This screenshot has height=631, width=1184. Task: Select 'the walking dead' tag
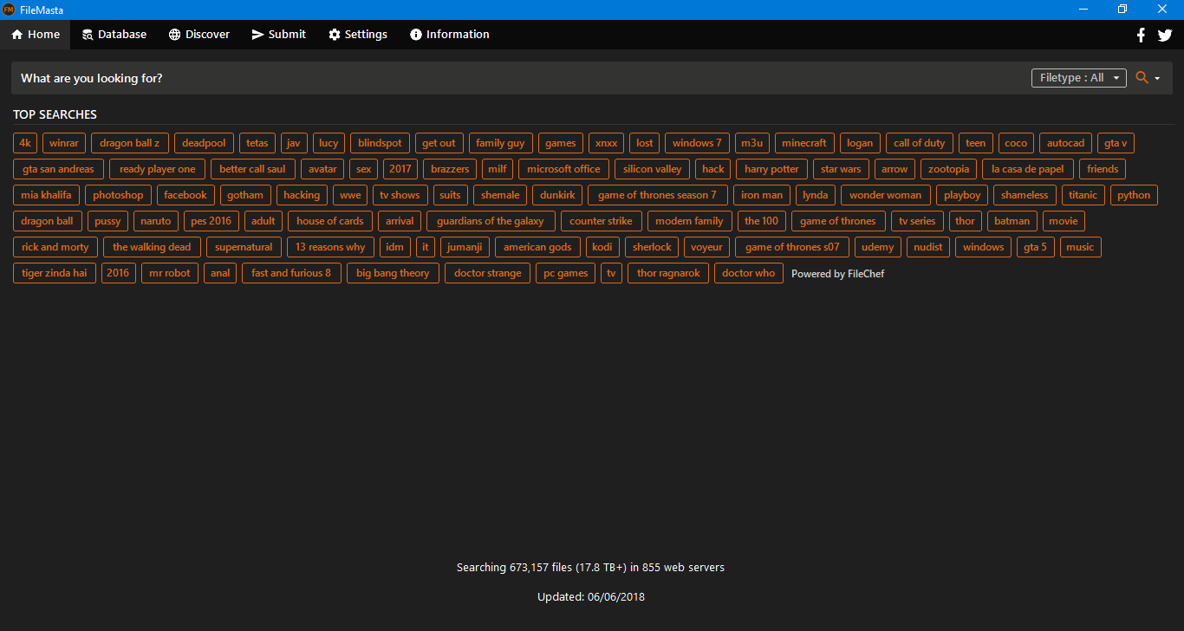(153, 247)
